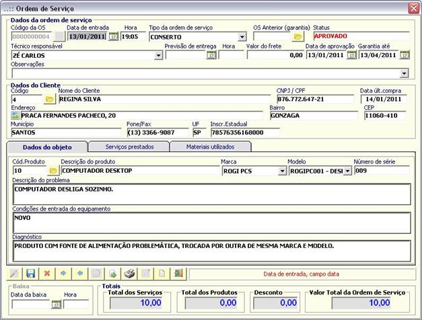Switch to the Materiais utilizados tab
The image size is (422, 320).
click(x=210, y=147)
